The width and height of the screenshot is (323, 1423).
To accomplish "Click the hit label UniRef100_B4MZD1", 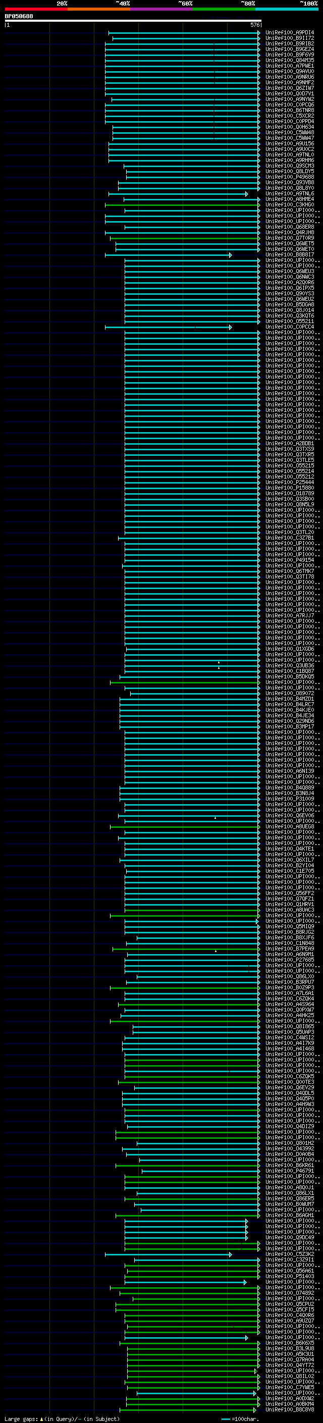I will (289, 699).
